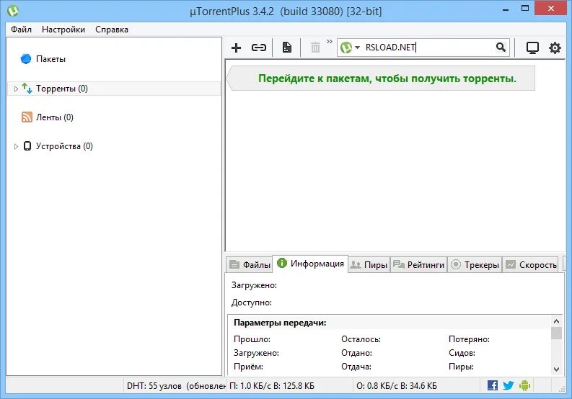Click the Параметры передачи section header
The image size is (572, 399).
tap(280, 323)
